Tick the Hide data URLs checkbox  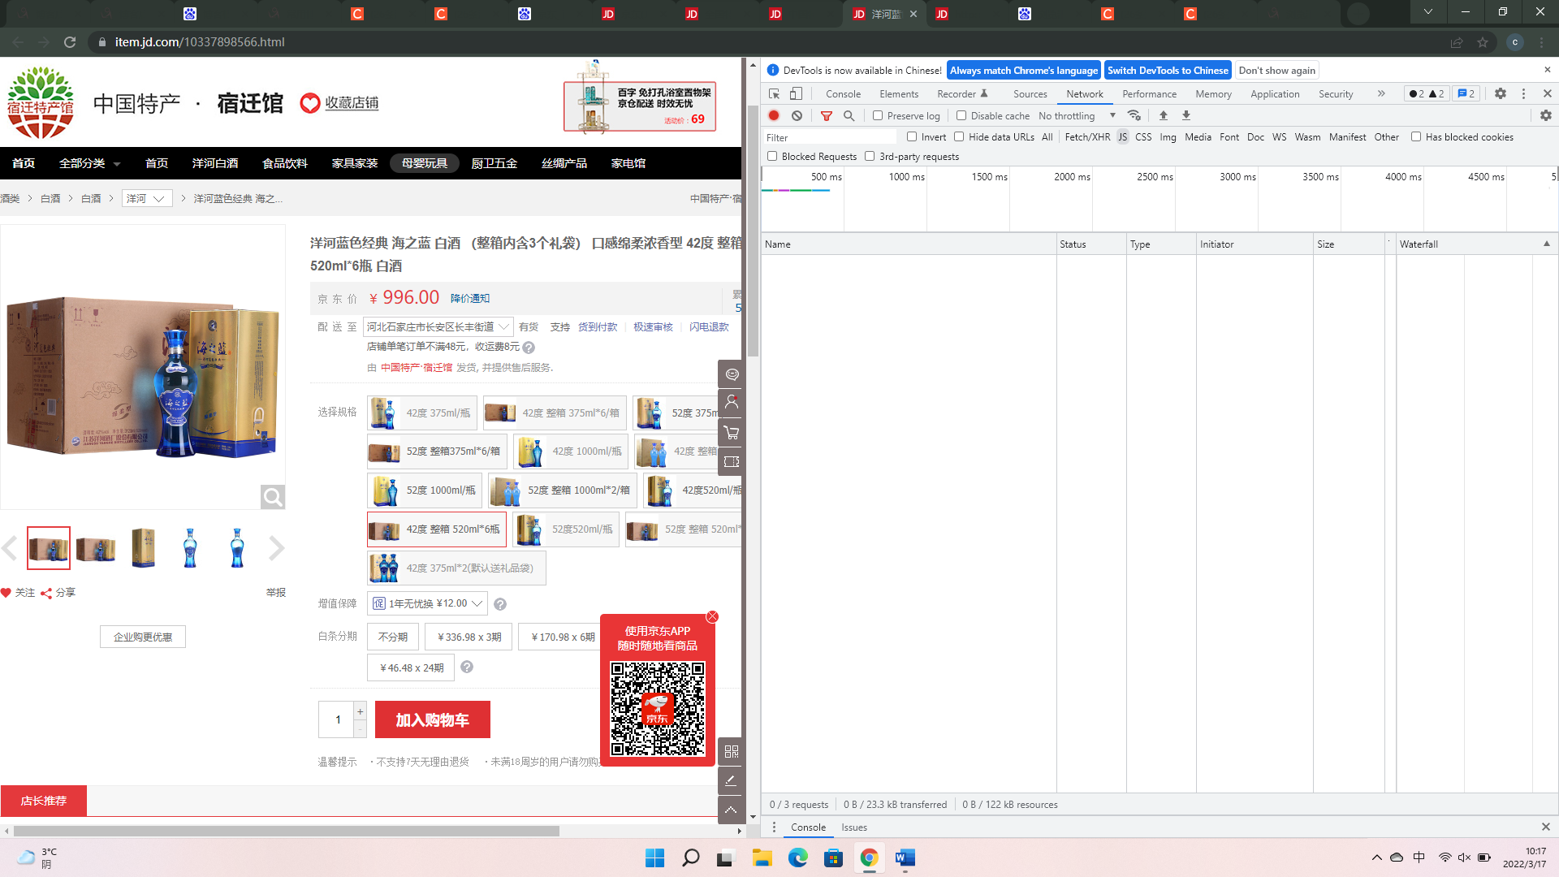(x=959, y=136)
